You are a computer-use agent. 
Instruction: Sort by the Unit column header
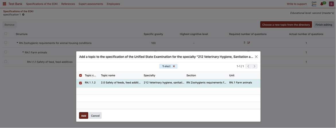232,75
